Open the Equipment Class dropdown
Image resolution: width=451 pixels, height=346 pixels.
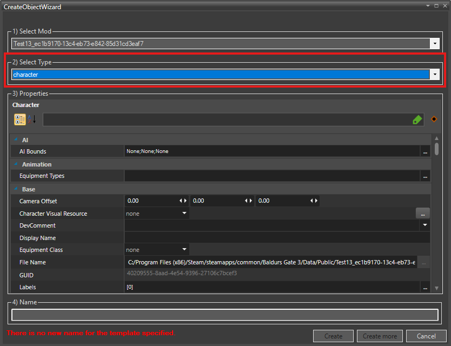click(184, 250)
